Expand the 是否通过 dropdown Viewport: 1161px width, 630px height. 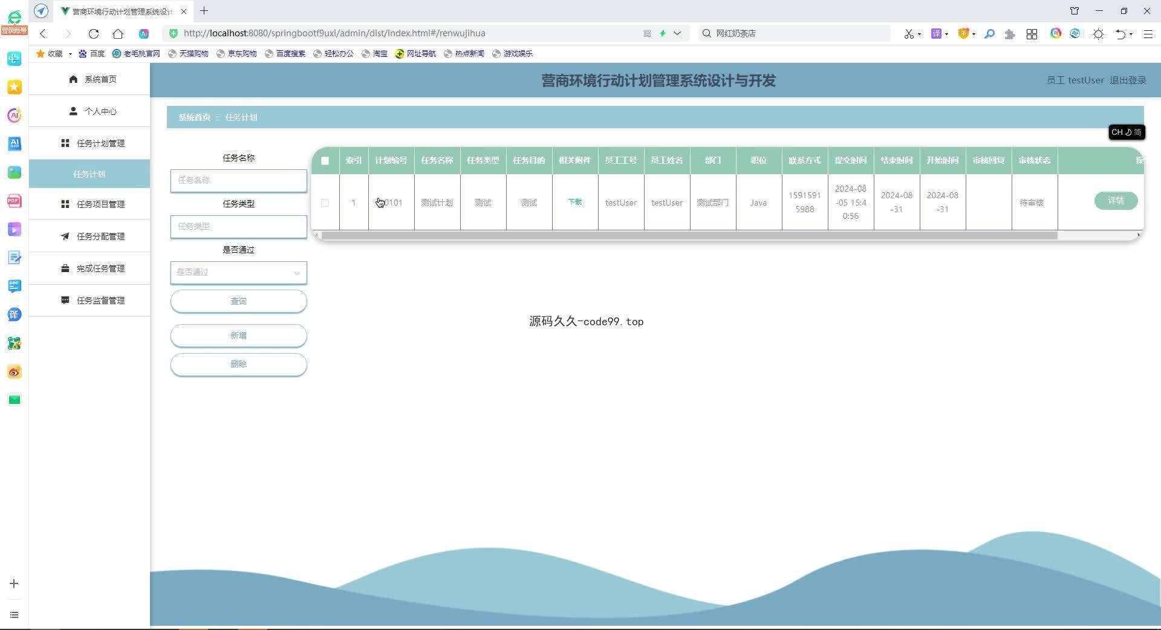coord(239,273)
